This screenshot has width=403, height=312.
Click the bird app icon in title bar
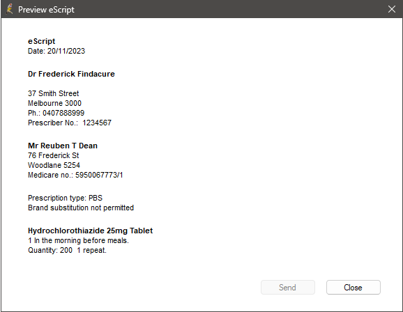(10, 9)
